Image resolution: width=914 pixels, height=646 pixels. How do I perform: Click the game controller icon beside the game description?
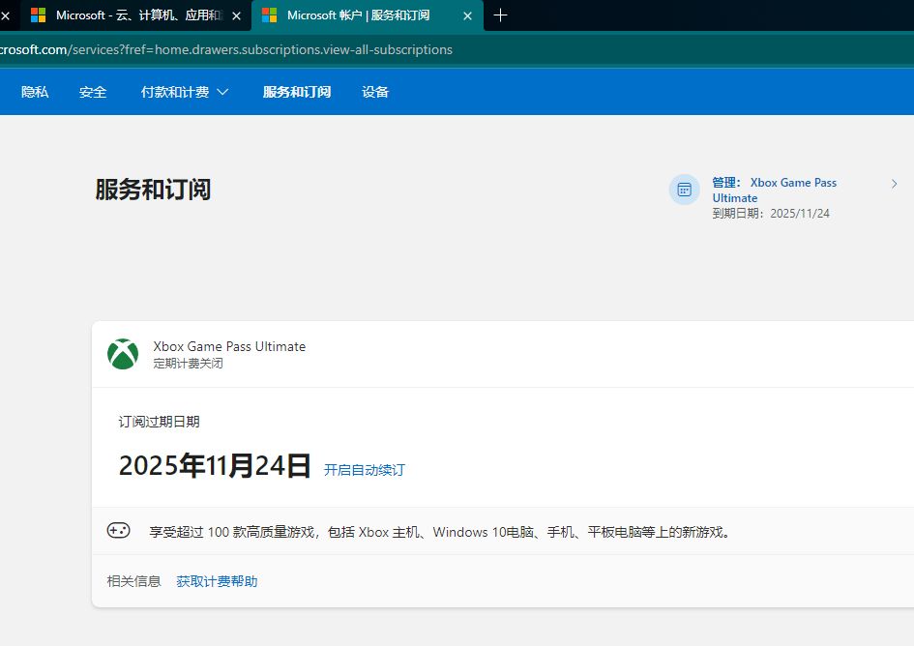click(118, 531)
